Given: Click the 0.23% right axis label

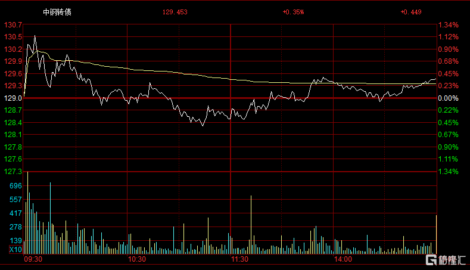Looking at the screenshot, I should 449,86.
